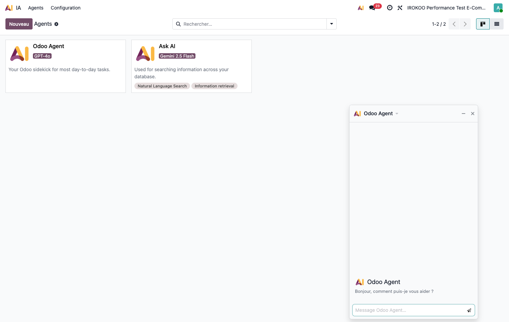Expand the search options dropdown arrow
This screenshot has height=322, width=509.
pyautogui.click(x=332, y=24)
